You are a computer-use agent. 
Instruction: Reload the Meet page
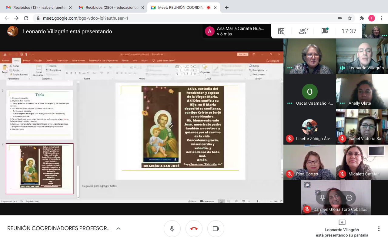[26, 18]
